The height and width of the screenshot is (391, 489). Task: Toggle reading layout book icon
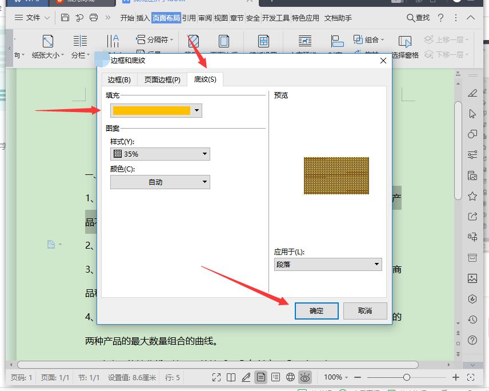pyautogui.click(x=231, y=377)
